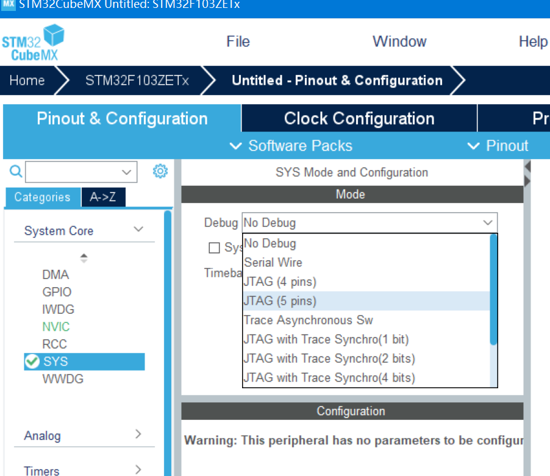
Task: Click the sort arrows icon above DMA
Action: [84, 258]
